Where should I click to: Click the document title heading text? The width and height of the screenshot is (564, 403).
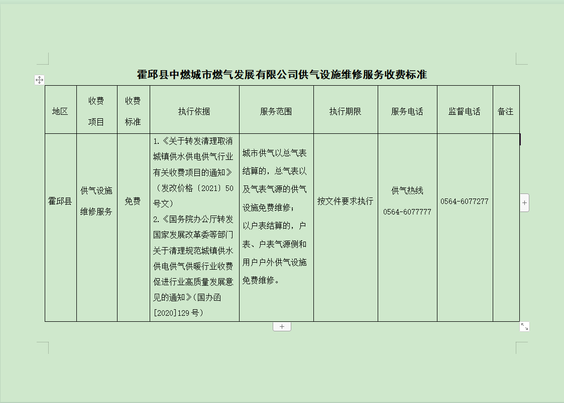pos(282,75)
